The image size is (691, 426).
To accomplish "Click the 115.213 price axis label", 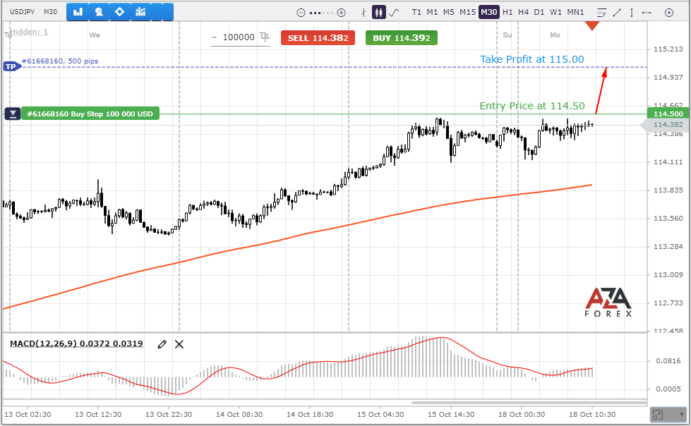I will click(x=668, y=49).
